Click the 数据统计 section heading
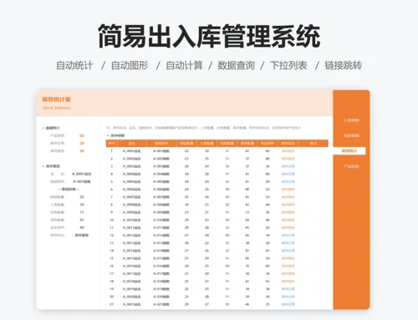The height and width of the screenshot is (320, 418). click(x=53, y=128)
